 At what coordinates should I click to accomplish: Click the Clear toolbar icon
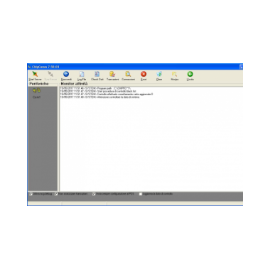[159, 74]
